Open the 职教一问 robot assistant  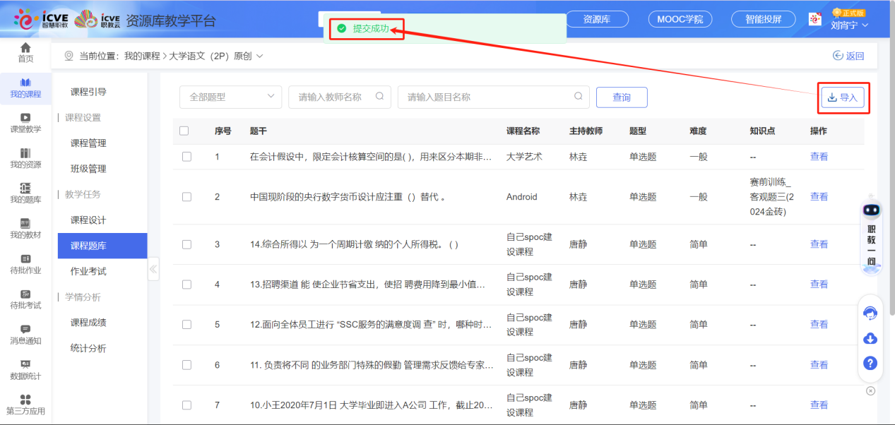point(872,233)
